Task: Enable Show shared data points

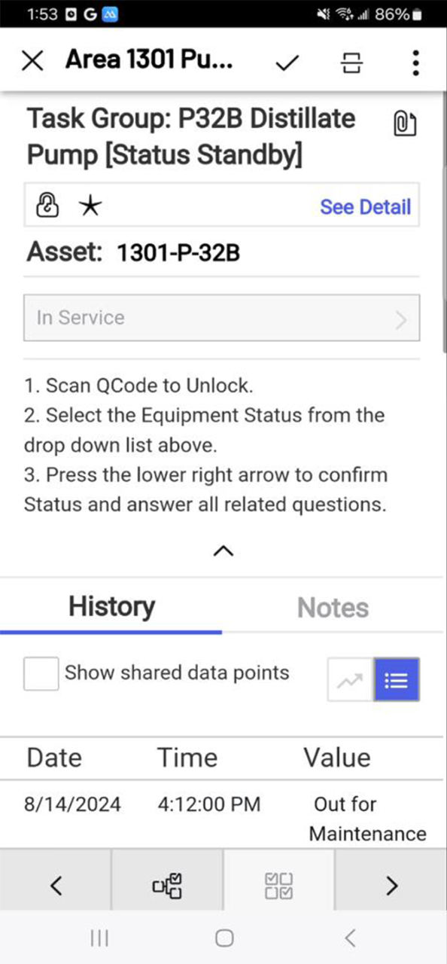Action: [41, 673]
